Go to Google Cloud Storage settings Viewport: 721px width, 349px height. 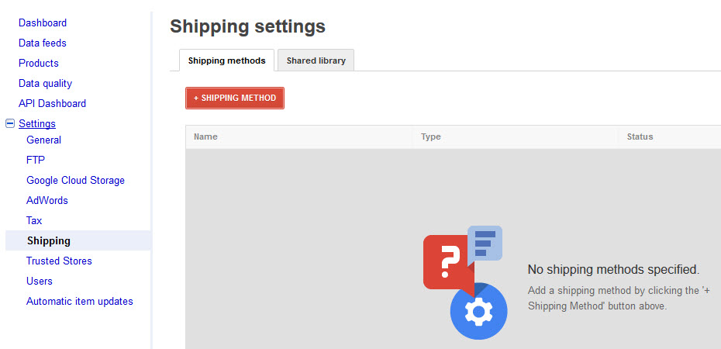pos(75,180)
